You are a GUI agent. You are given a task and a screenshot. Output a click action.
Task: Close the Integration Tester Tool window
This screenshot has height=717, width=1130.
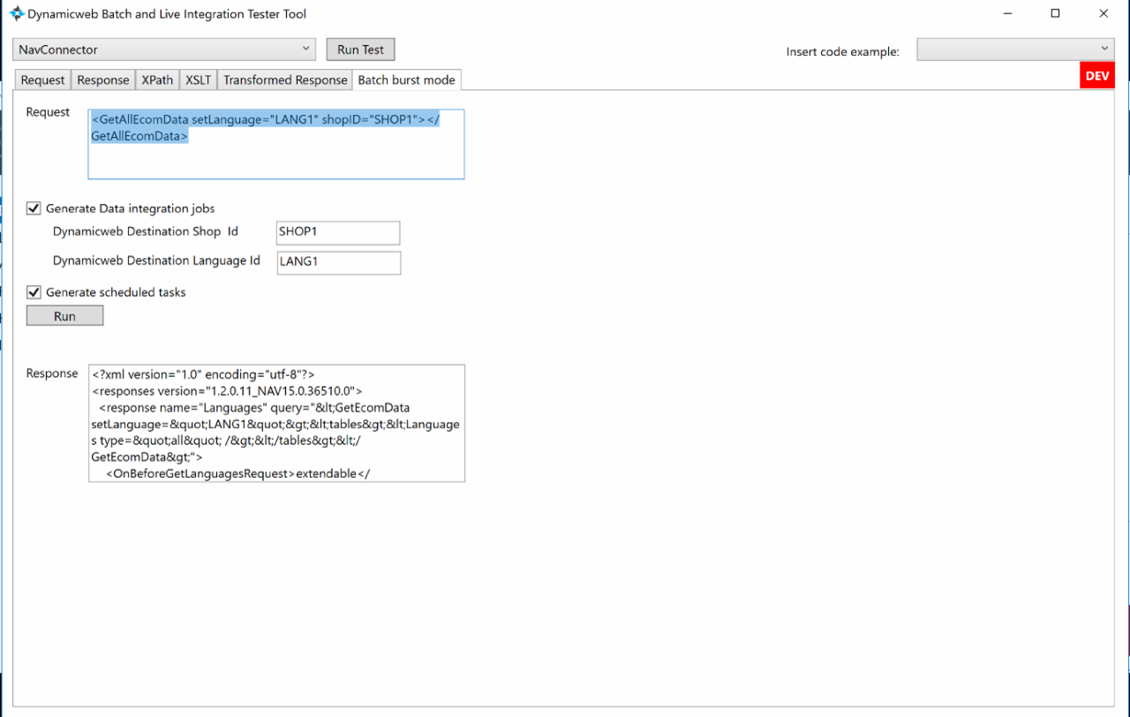click(x=1104, y=14)
